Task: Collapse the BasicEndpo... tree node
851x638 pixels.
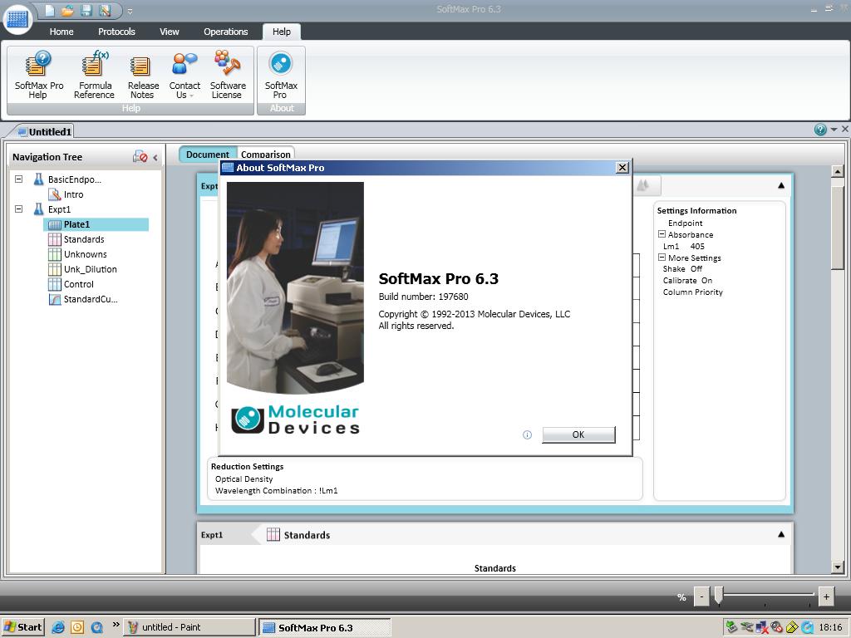Action: [x=19, y=179]
